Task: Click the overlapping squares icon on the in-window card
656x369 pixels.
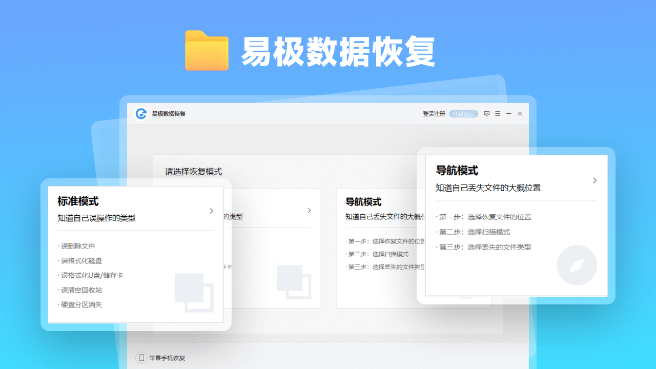Action: click(294, 282)
